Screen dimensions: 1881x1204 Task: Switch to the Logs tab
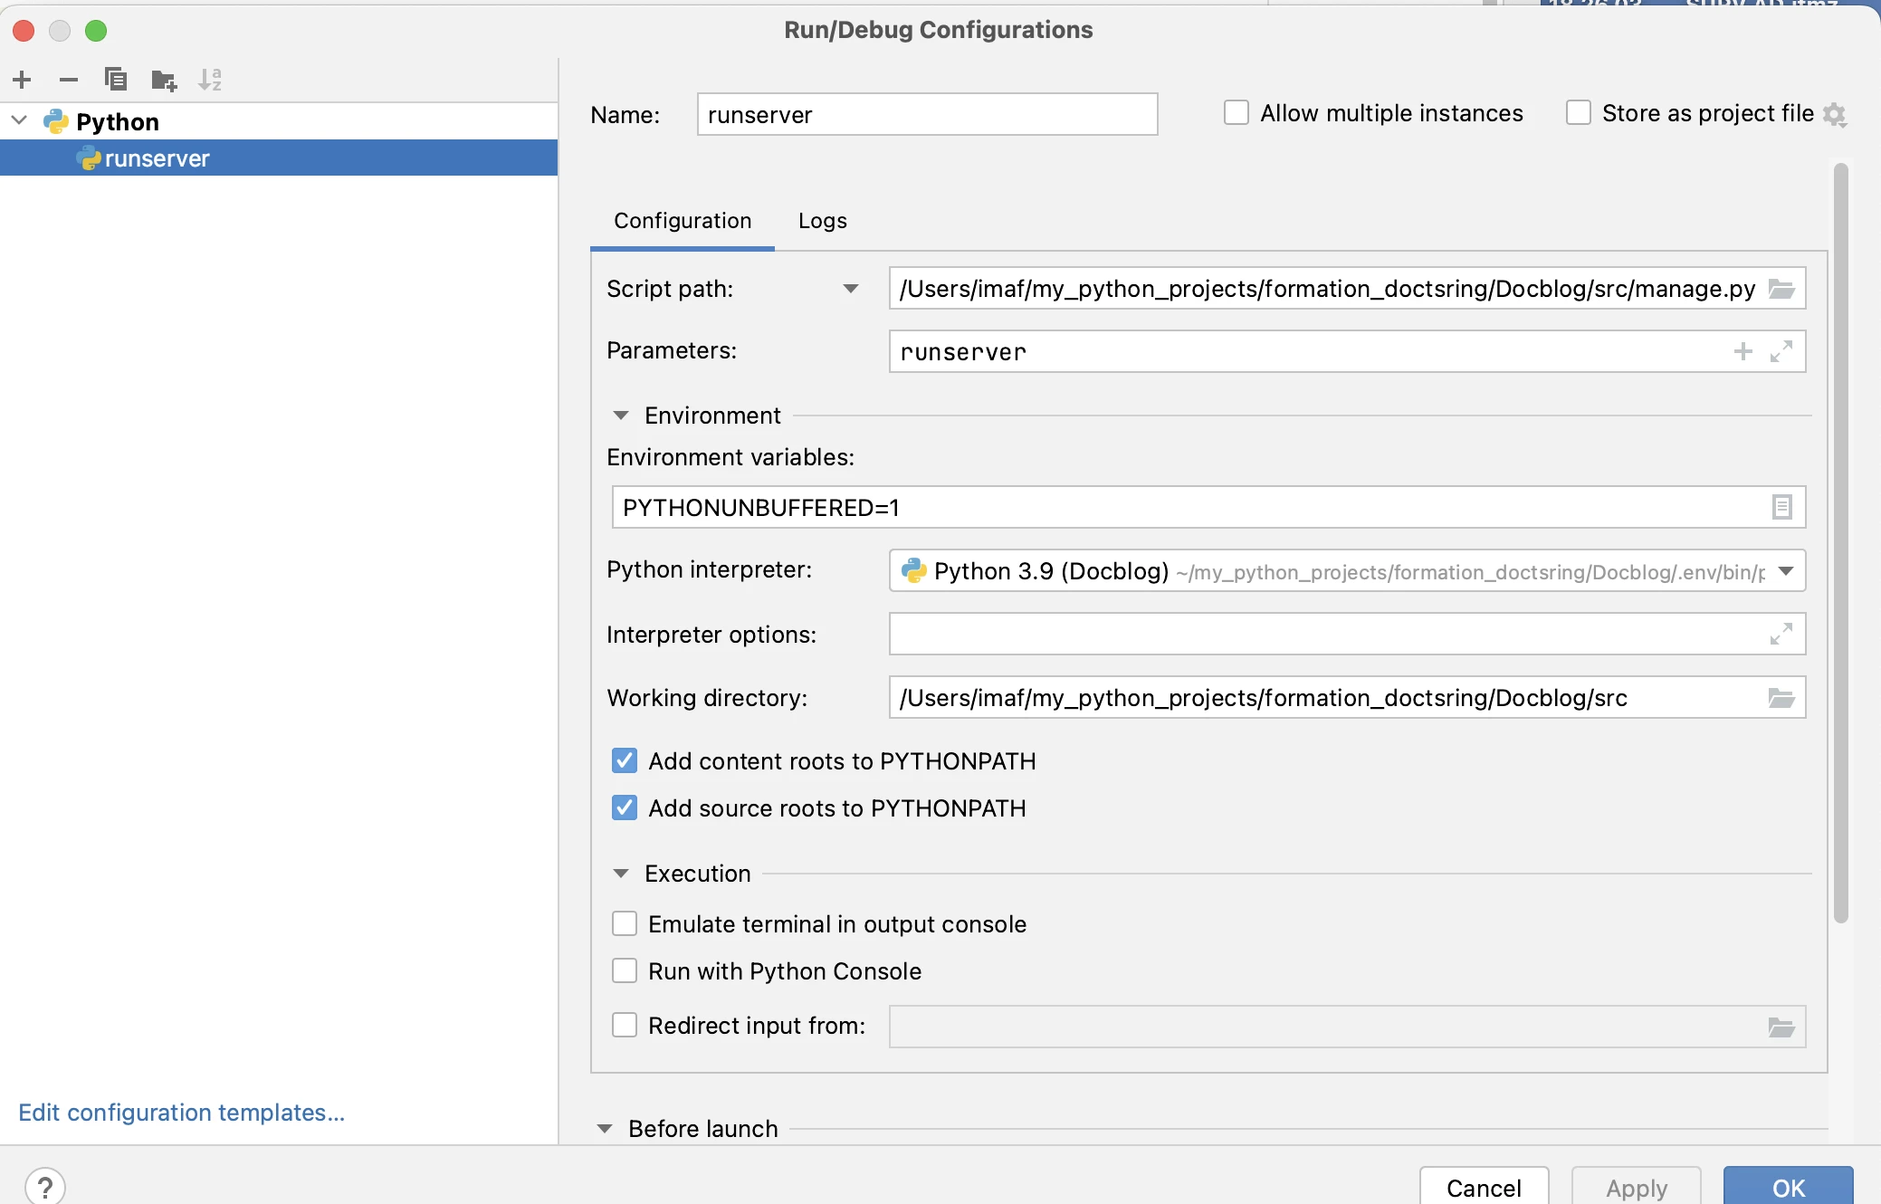tap(822, 221)
